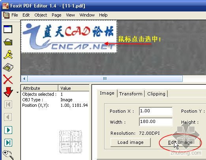Click the '1.00, 1181.94' value

(x=74, y=105)
